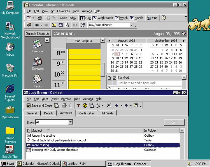Open Office Assistant help icon in Calendar toolbar
The height and width of the screenshot is (167, 210).
[x=164, y=18]
